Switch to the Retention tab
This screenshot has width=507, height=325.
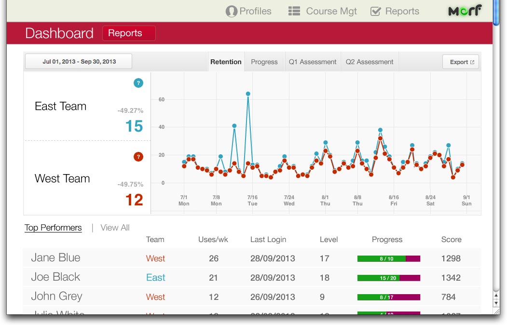[x=226, y=62]
